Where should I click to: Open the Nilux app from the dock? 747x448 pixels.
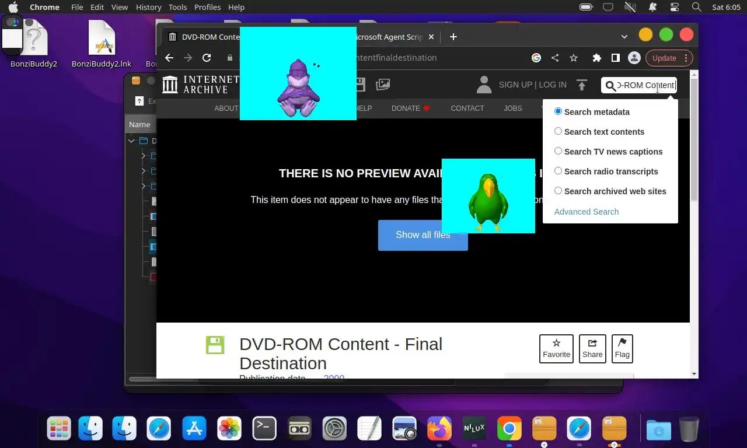474,429
